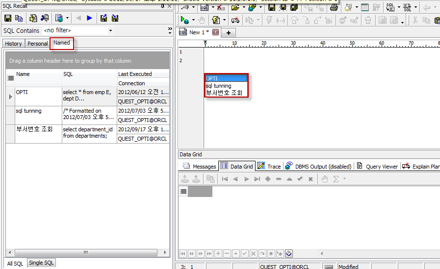This screenshot has width=440, height=269.
Task: Close the New 1 editor tab
Action: pos(215,32)
